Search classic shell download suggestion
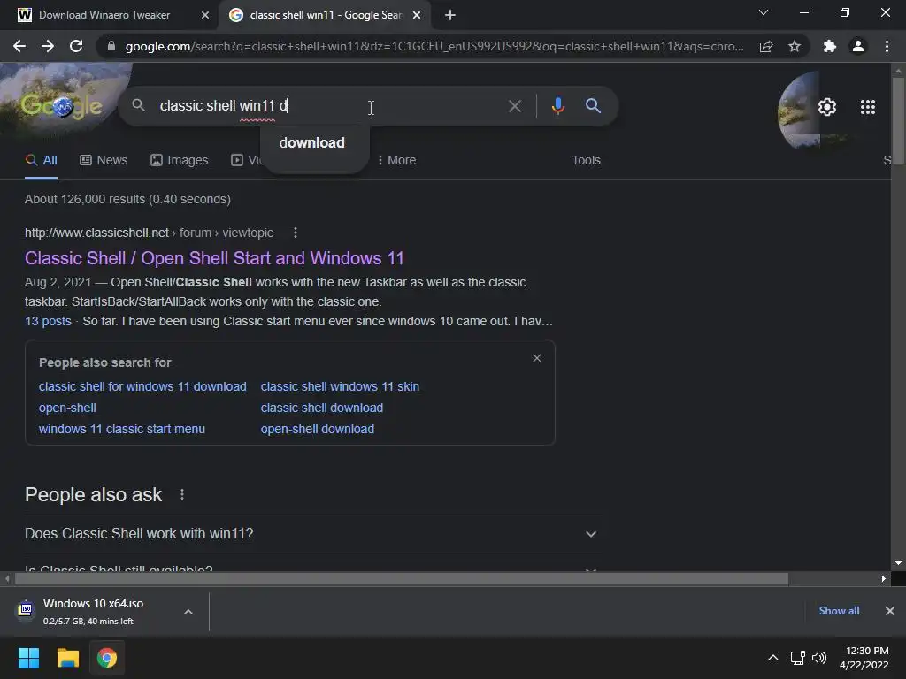906x679 pixels. coord(322,408)
